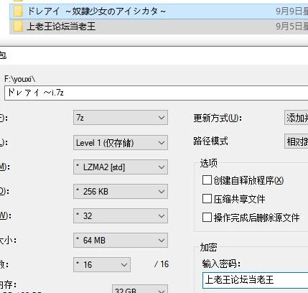This screenshot has width=308, height=293.
Task: Click the folder name 上老王论坛当老王 in file list
Action: [x=61, y=27]
